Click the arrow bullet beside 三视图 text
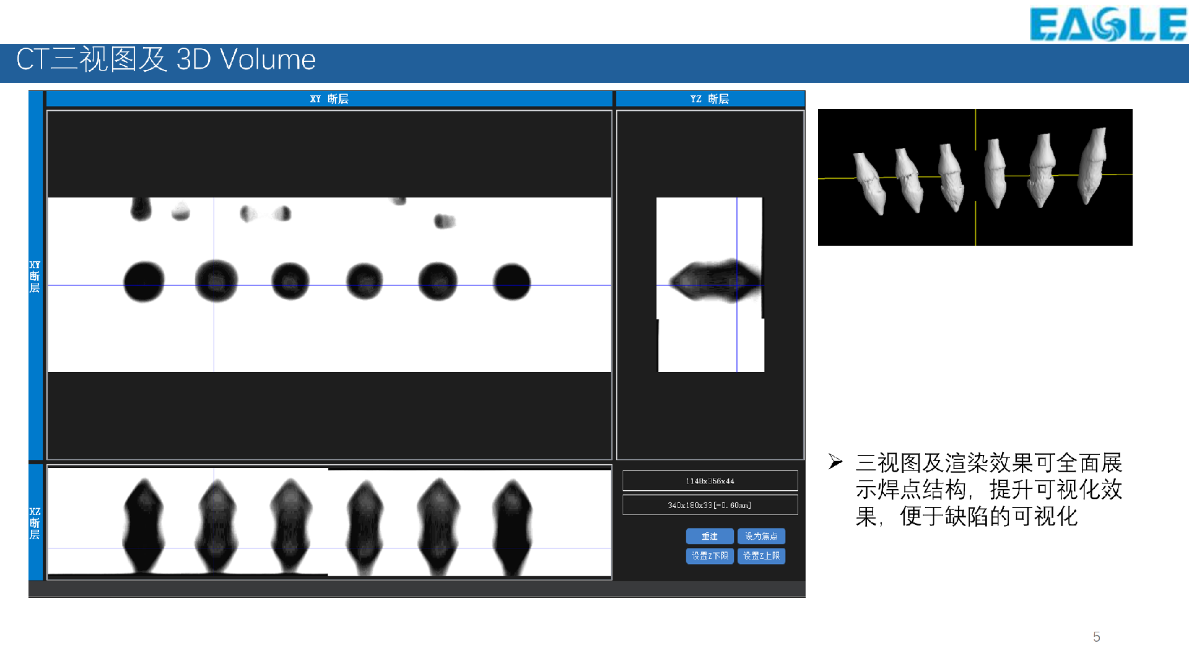The width and height of the screenshot is (1189, 666). click(835, 462)
